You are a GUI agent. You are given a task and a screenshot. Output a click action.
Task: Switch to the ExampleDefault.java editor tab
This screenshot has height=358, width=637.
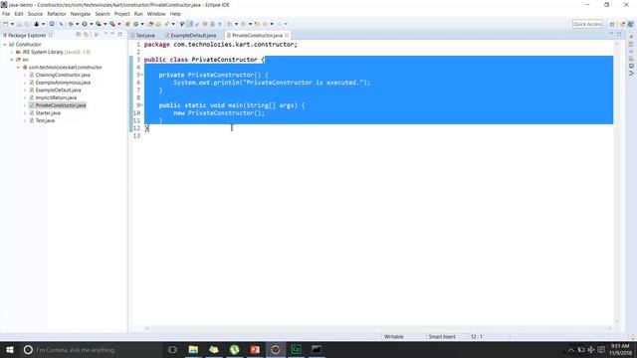tap(193, 36)
